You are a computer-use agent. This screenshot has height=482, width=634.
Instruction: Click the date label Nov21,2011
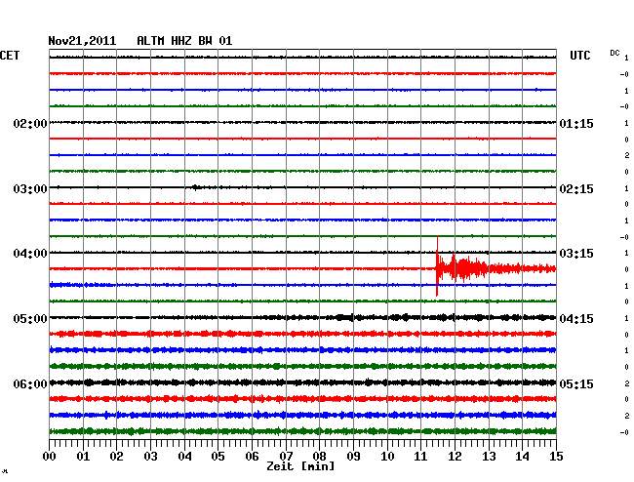point(82,41)
